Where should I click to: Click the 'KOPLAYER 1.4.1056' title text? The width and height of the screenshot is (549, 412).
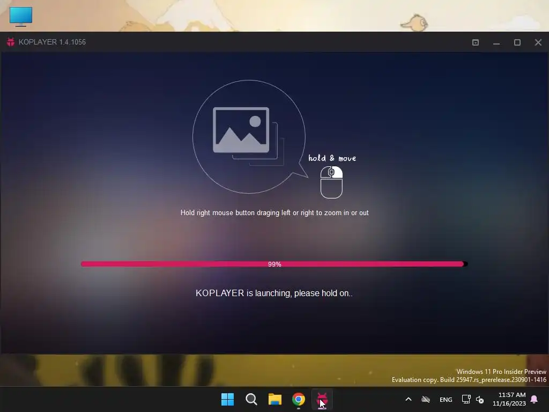52,42
